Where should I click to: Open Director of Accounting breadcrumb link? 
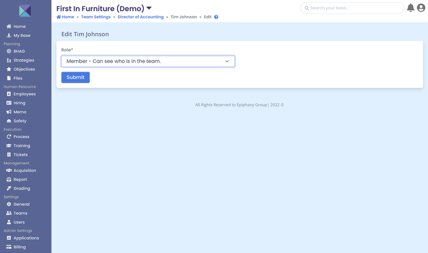pos(141,17)
